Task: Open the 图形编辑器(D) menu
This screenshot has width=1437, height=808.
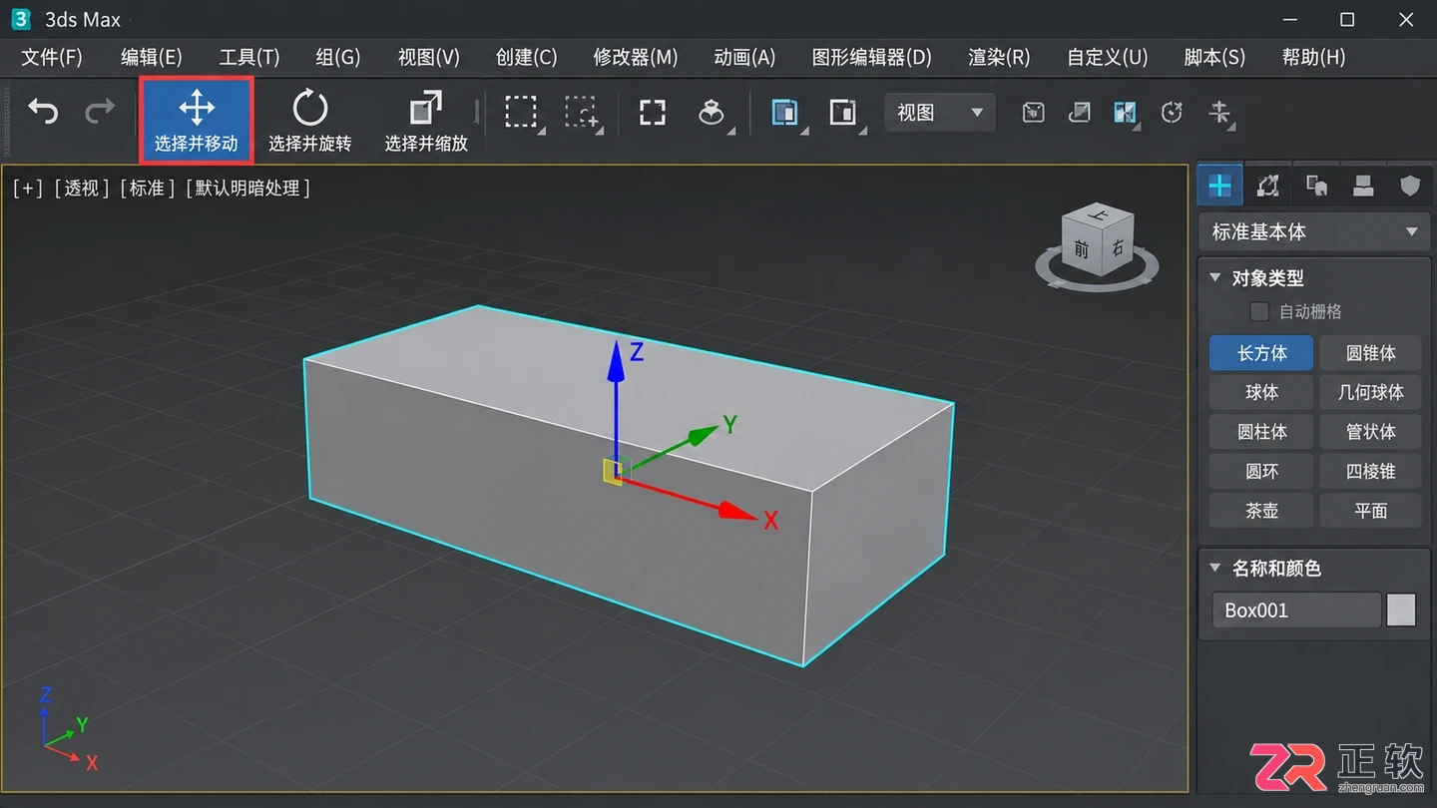Action: click(x=871, y=57)
